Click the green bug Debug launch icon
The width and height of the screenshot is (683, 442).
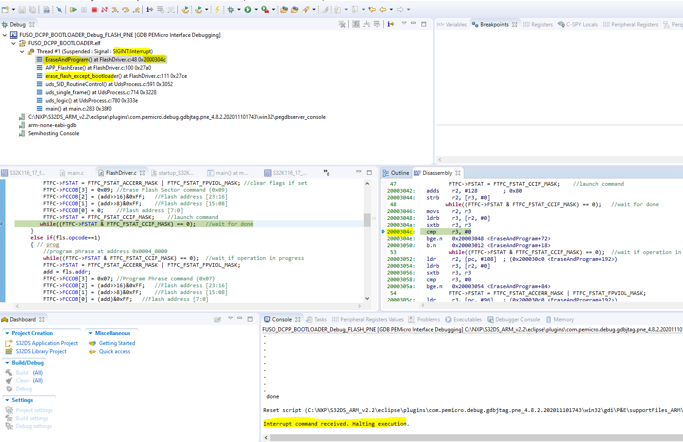[231, 10]
